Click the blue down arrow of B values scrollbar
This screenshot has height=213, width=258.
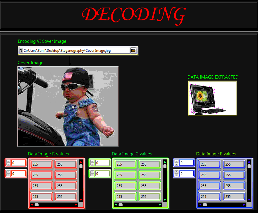pyautogui.click(x=249, y=200)
